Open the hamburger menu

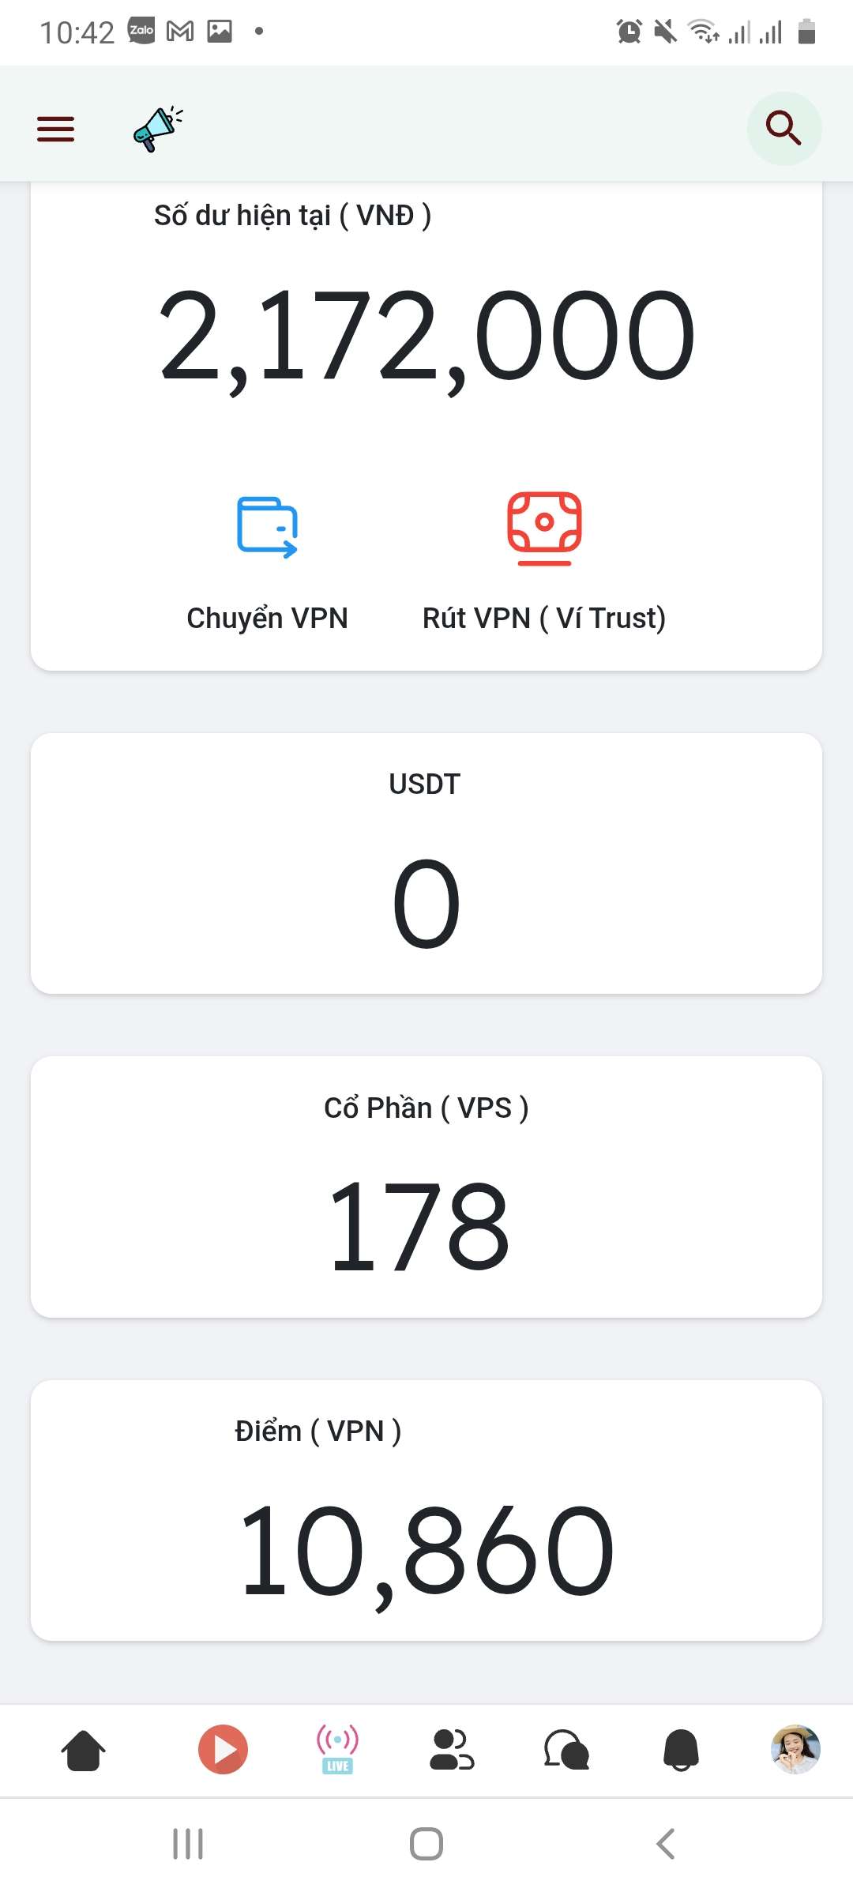[x=55, y=129]
